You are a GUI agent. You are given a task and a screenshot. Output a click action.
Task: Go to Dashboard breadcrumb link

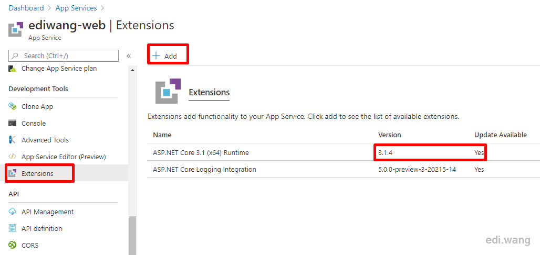click(26, 8)
